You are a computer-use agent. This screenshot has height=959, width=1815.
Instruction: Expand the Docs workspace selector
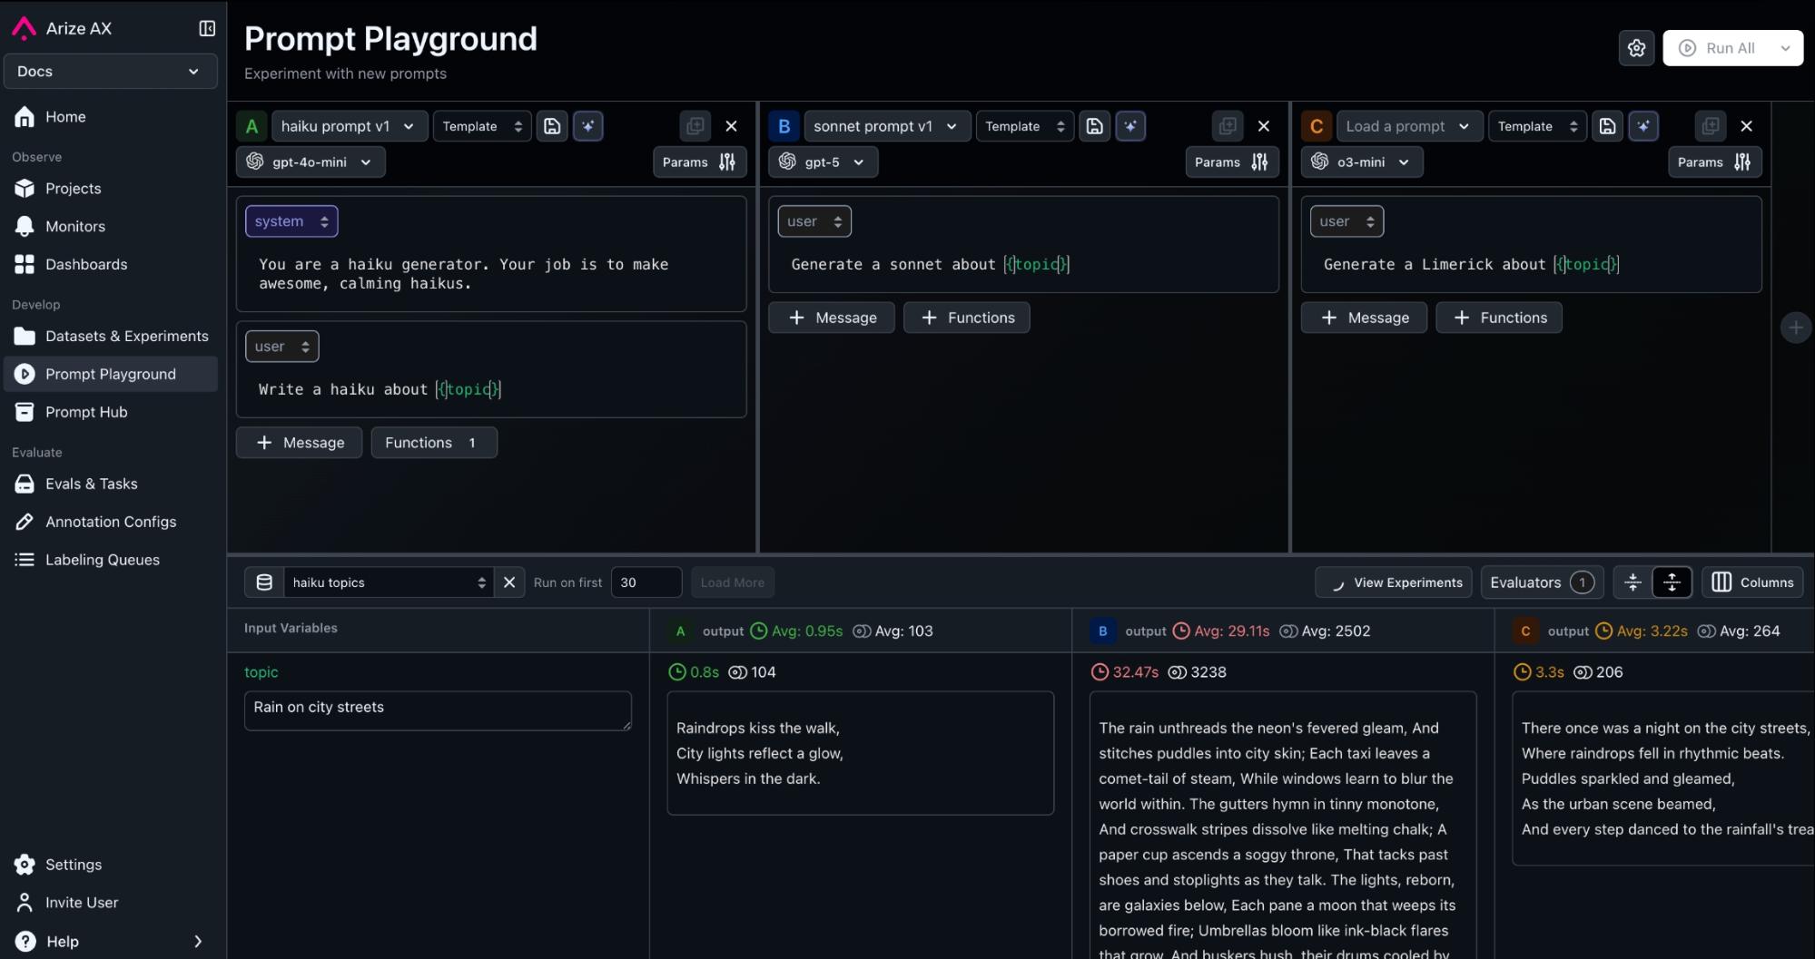tap(110, 72)
